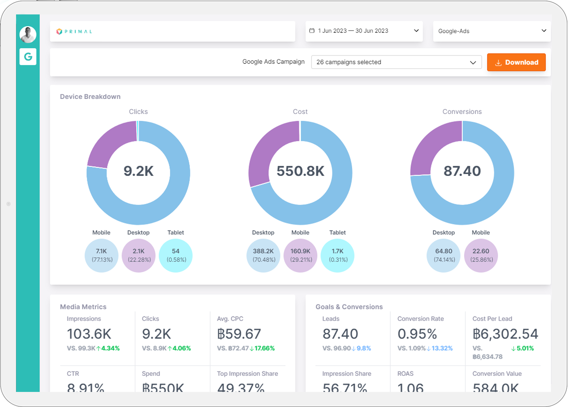568x407 pixels.
Task: Click the 9.2K center of Clicks donut
Action: pos(139,171)
